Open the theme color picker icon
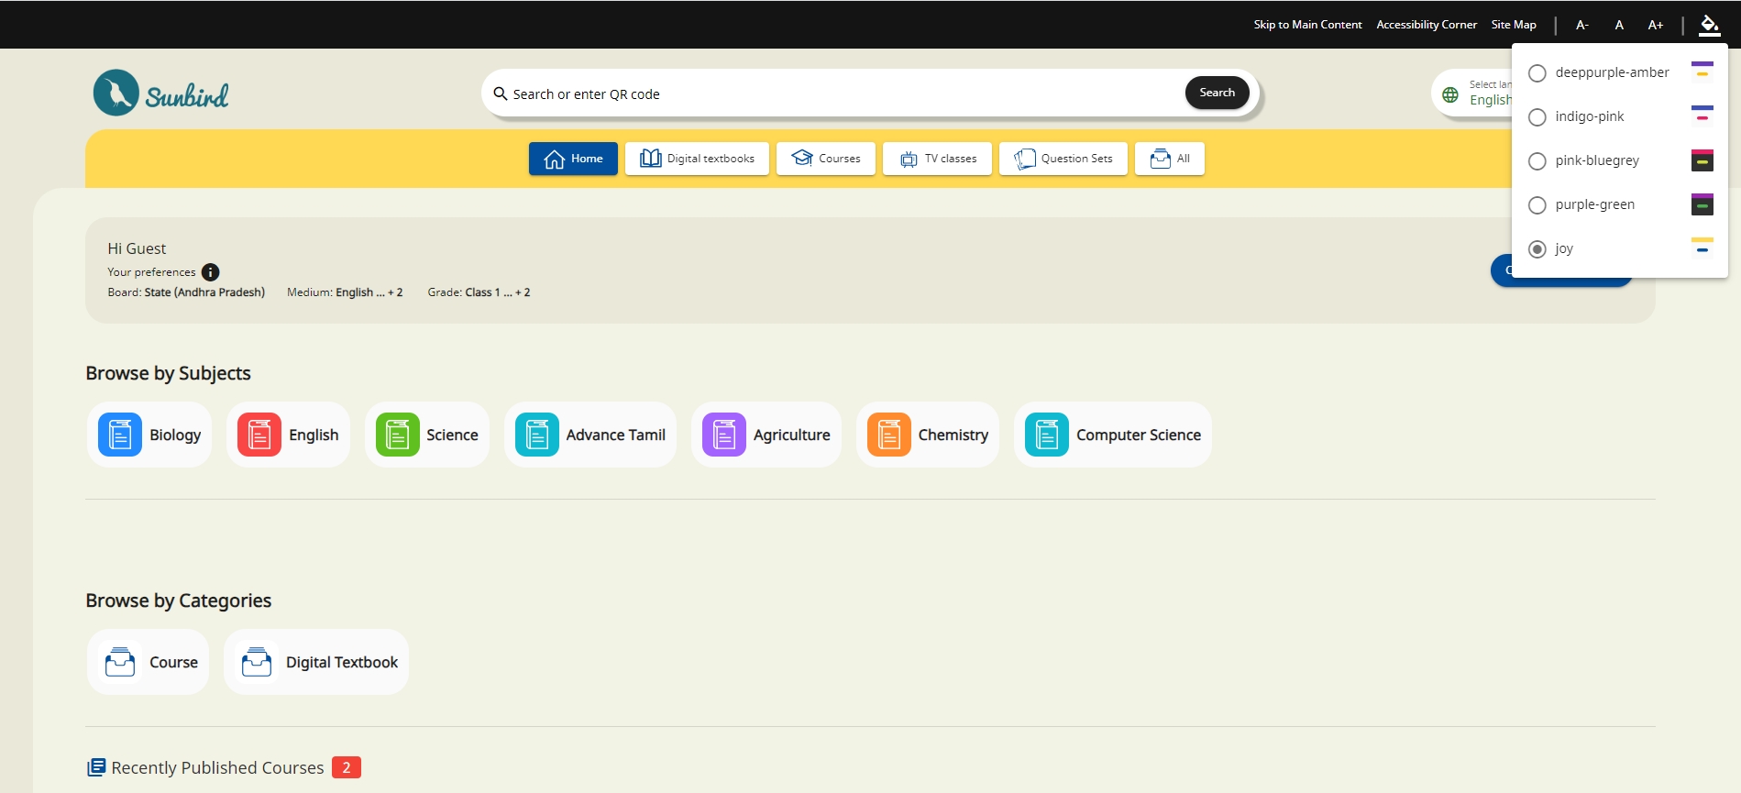 (x=1709, y=25)
